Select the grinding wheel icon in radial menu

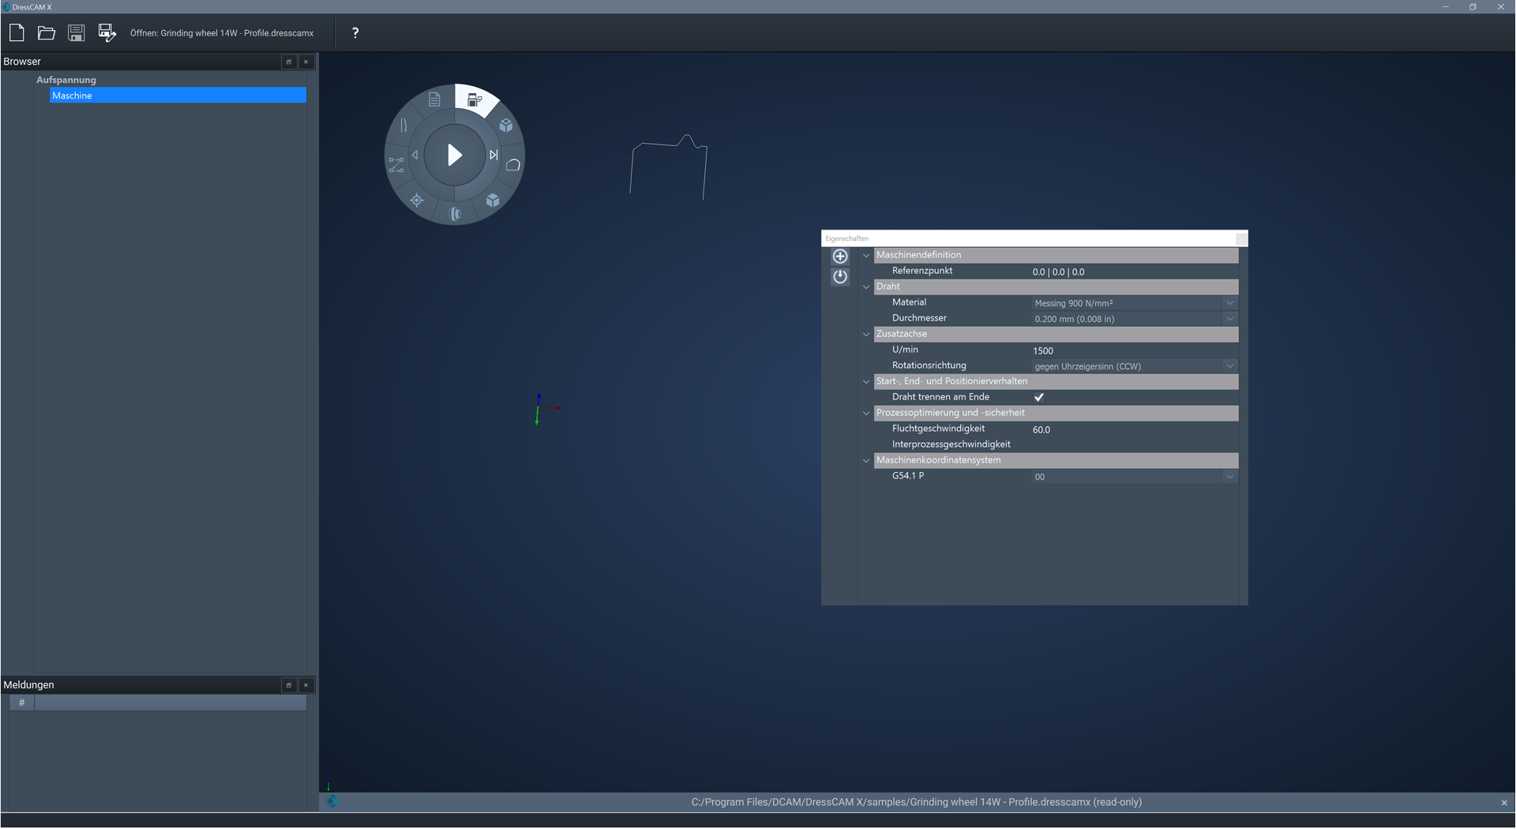tap(455, 214)
